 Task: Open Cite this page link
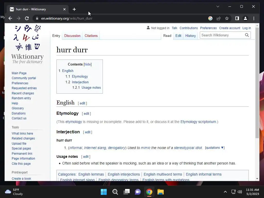[x=21, y=164]
